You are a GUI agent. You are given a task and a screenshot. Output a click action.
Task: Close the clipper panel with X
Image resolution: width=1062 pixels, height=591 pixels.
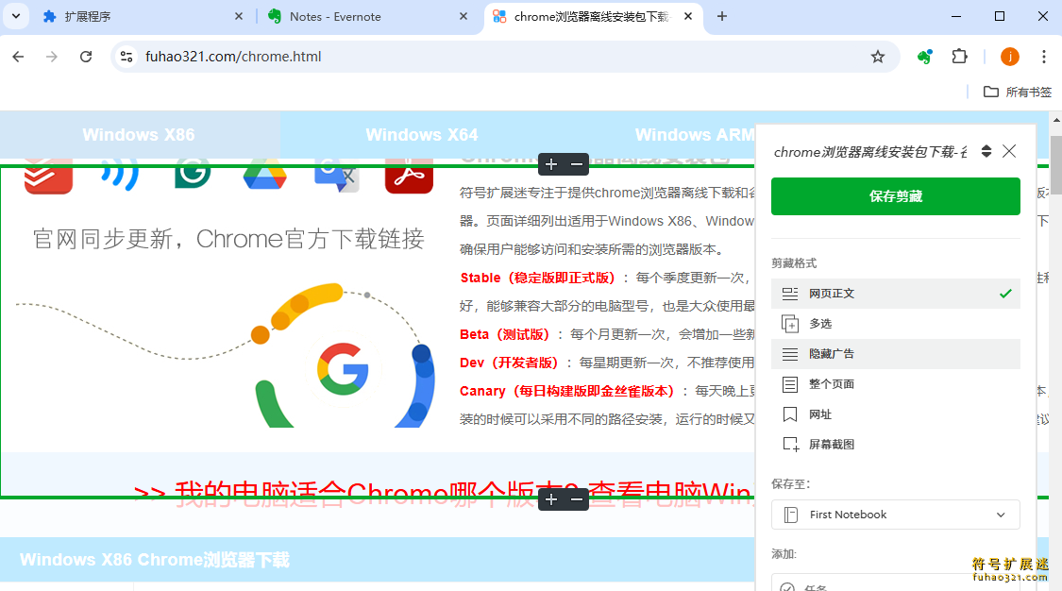pyautogui.click(x=1009, y=151)
